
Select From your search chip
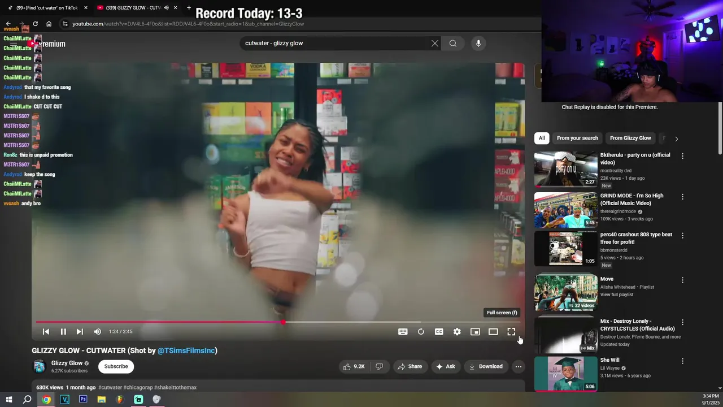point(577,138)
